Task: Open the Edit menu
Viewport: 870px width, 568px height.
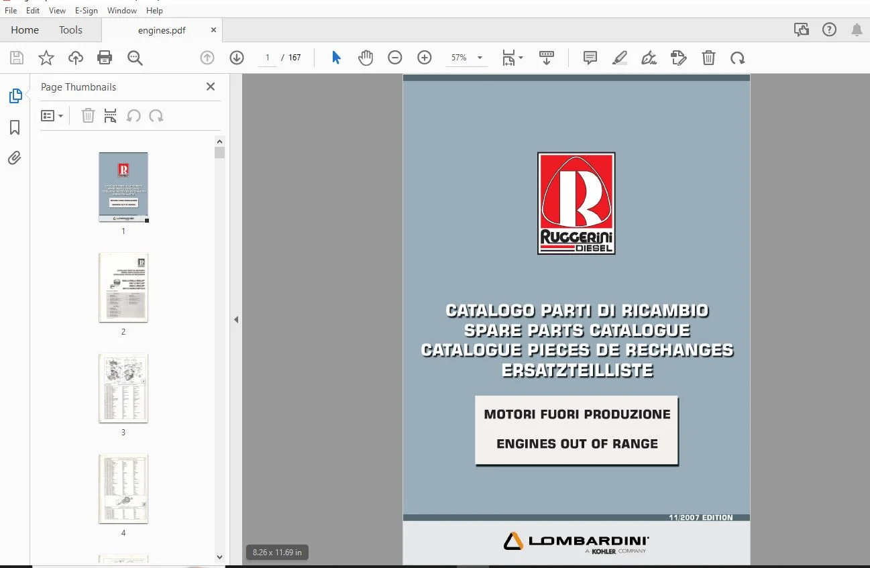Action: pyautogui.click(x=33, y=11)
